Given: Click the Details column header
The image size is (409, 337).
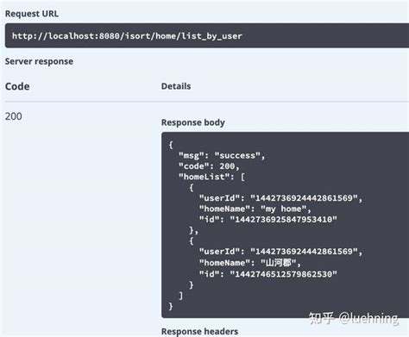Looking at the screenshot, I should click(176, 86).
